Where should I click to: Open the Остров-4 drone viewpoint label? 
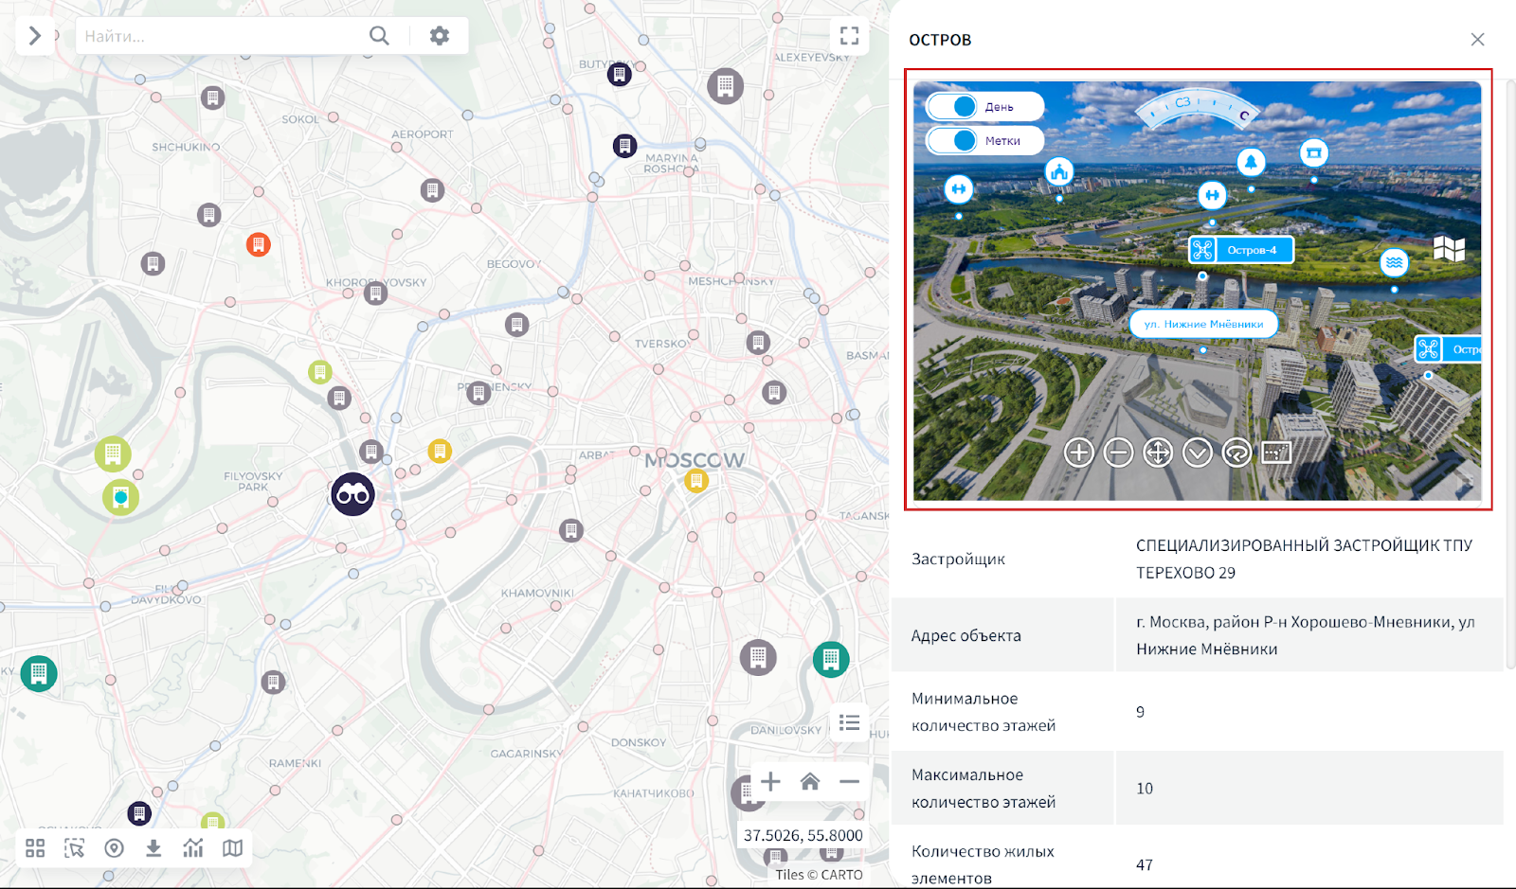(1241, 250)
